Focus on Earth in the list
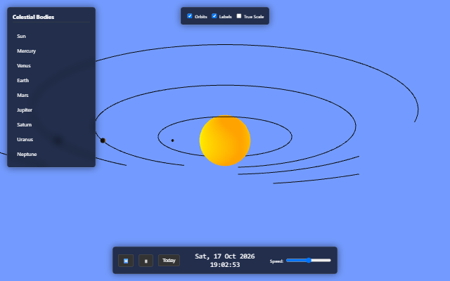Viewport: 450px width, 281px height. point(51,81)
